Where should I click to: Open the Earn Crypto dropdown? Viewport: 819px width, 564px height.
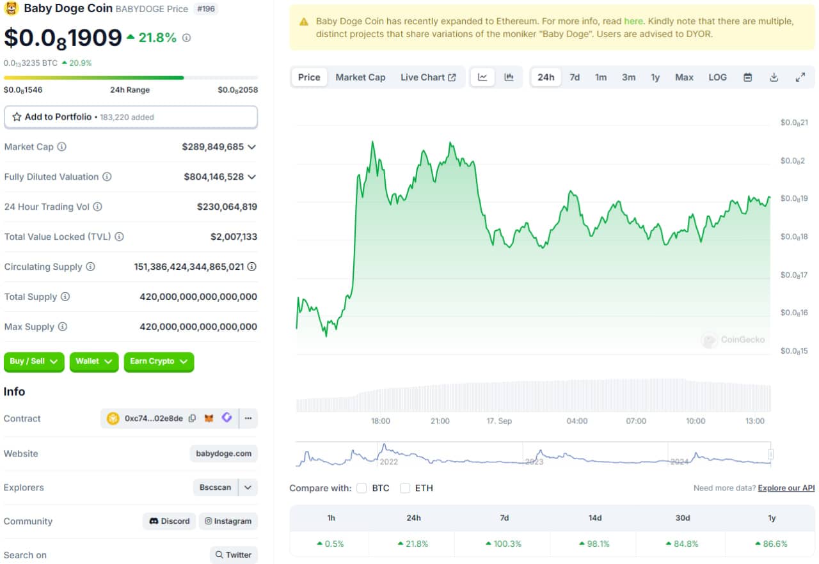click(x=159, y=361)
